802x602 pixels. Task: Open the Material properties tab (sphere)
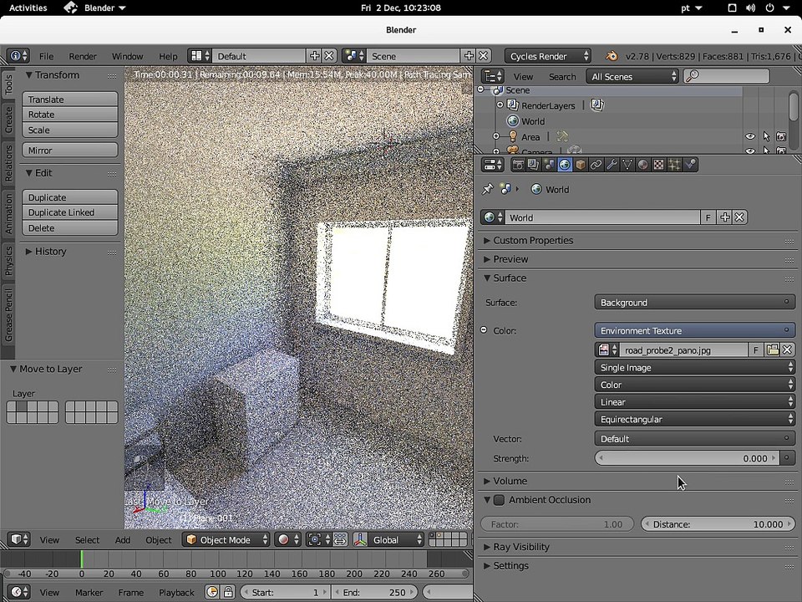[x=643, y=165]
